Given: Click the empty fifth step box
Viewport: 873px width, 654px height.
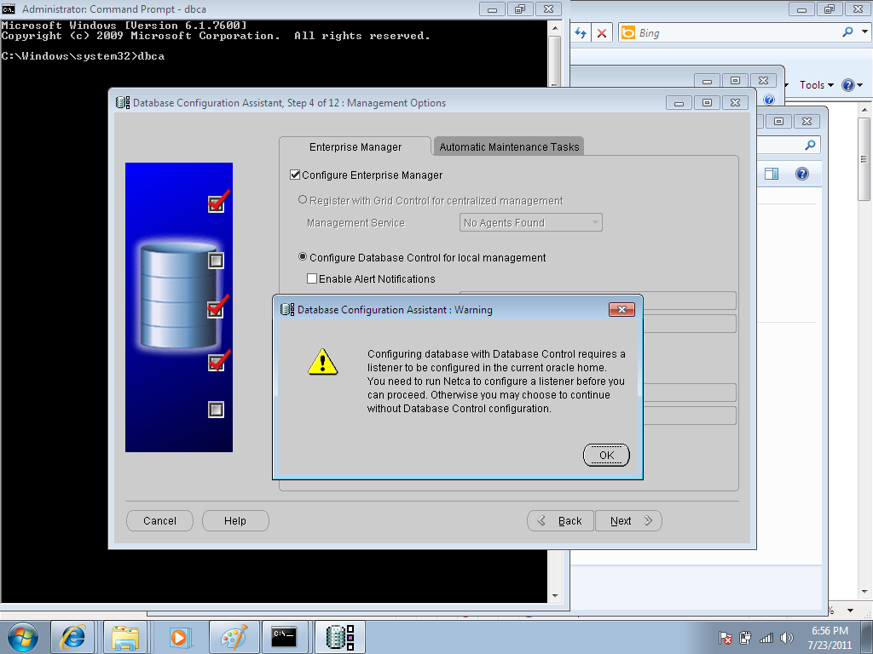Looking at the screenshot, I should coord(216,410).
